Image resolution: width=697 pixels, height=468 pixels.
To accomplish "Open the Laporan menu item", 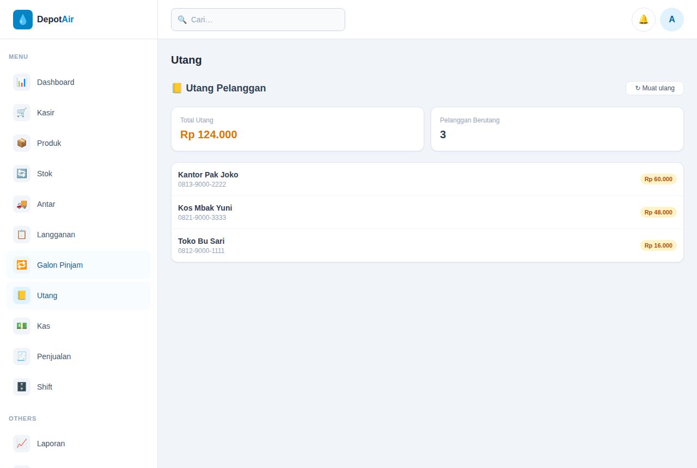I will pos(79,444).
